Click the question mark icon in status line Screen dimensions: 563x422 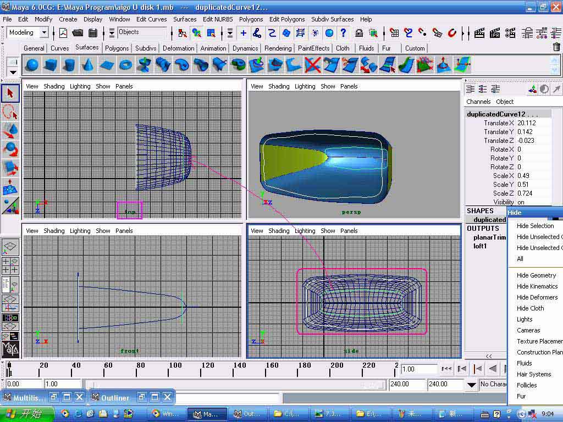pos(343,33)
